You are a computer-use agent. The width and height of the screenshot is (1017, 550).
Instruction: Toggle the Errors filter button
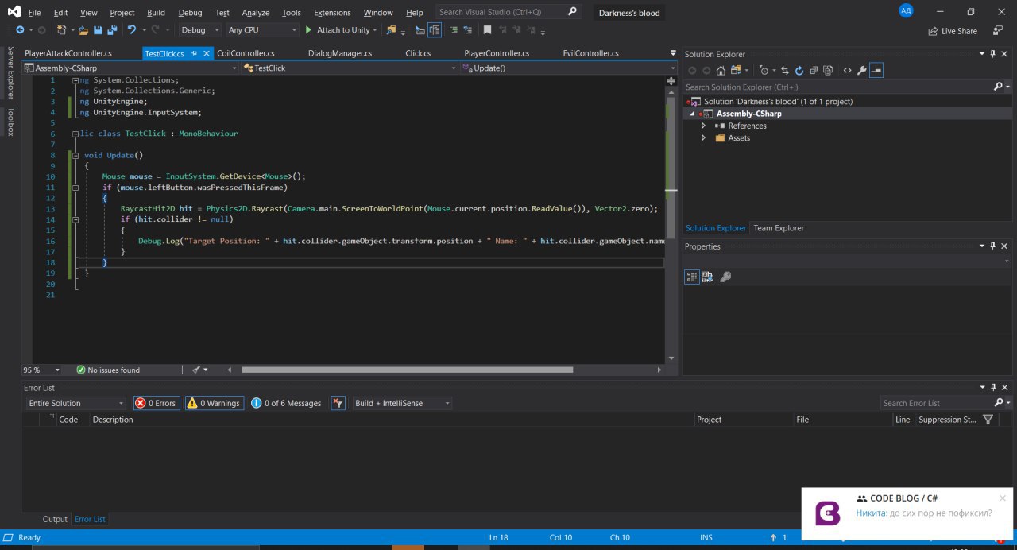(156, 403)
